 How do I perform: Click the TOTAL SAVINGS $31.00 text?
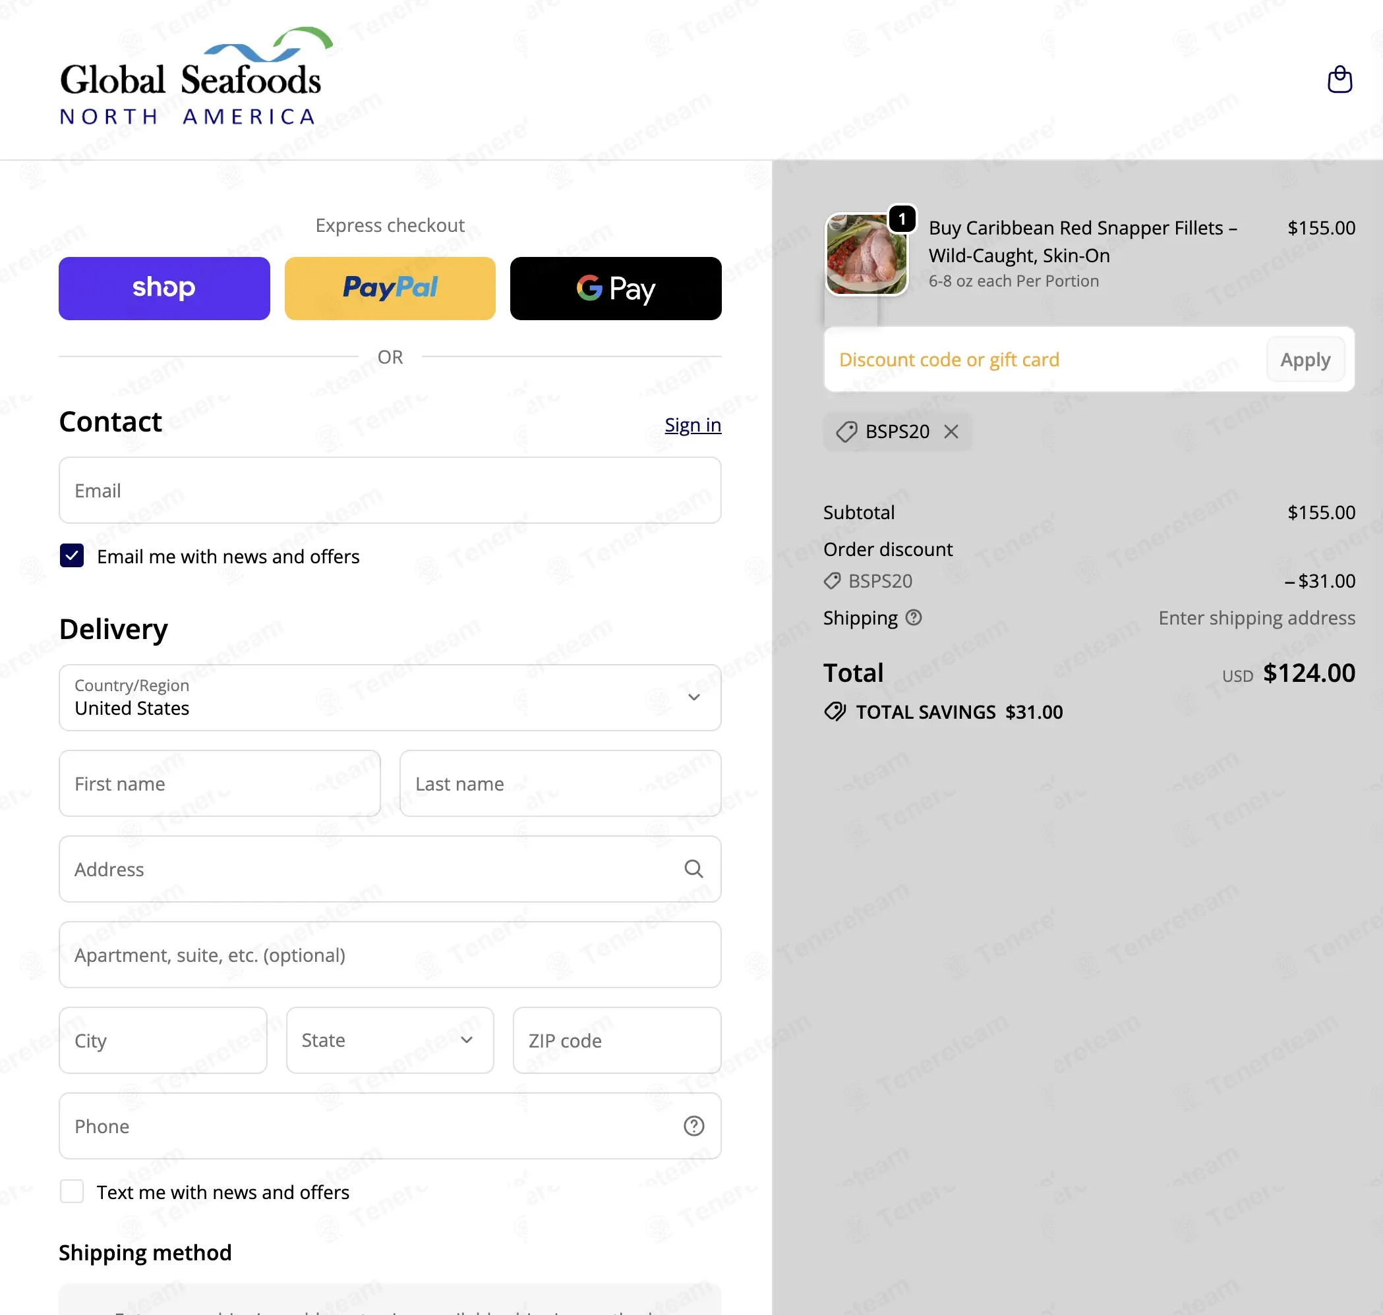coord(959,712)
